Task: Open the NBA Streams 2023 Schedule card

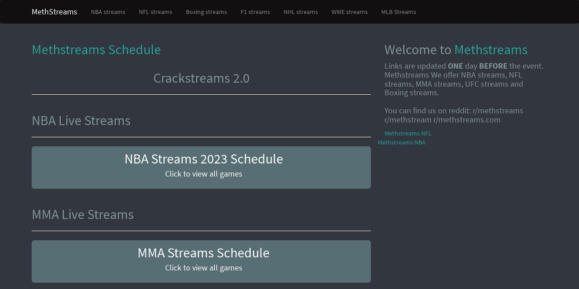Action: click(201, 168)
